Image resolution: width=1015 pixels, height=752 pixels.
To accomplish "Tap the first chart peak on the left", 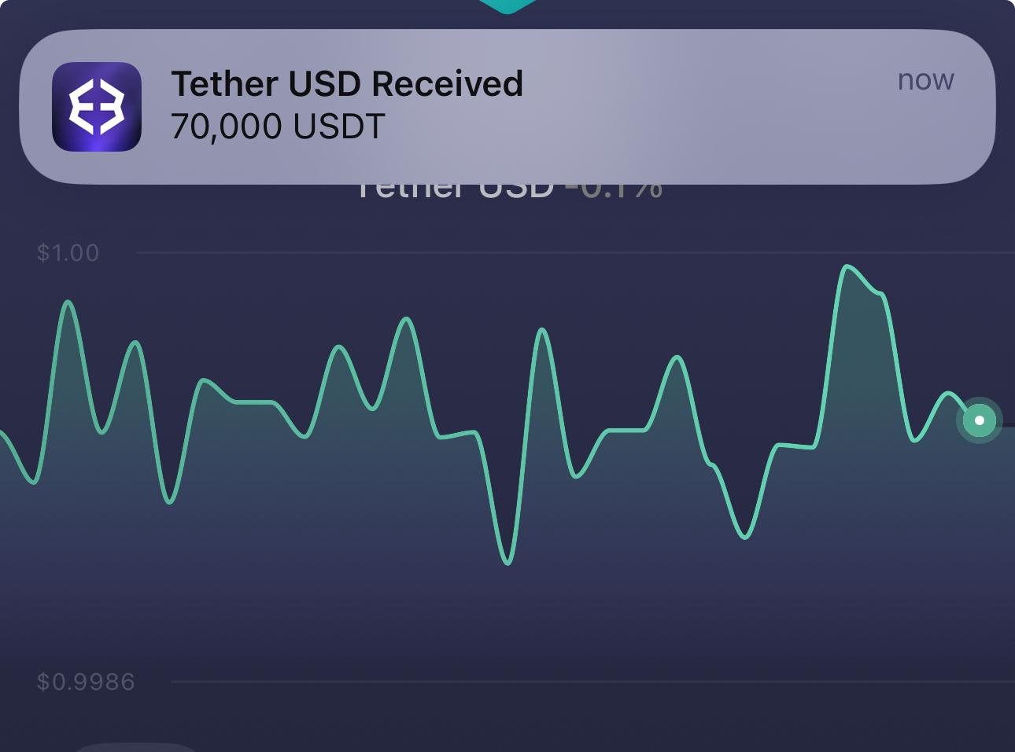I will [x=68, y=302].
